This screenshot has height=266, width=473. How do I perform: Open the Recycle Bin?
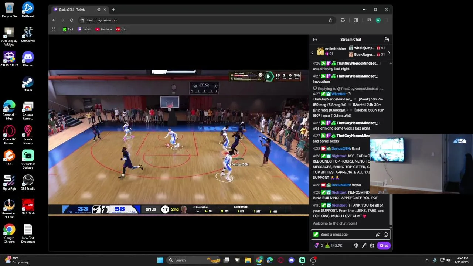(x=9, y=10)
